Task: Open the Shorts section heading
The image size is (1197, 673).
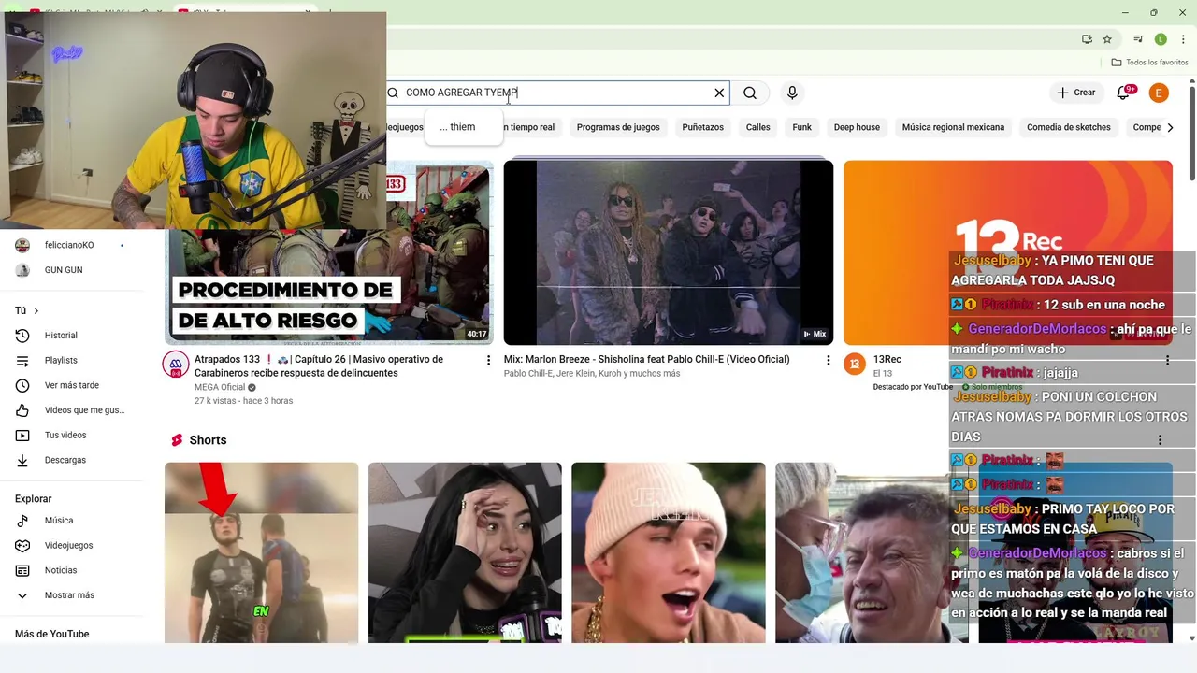Action: click(208, 440)
